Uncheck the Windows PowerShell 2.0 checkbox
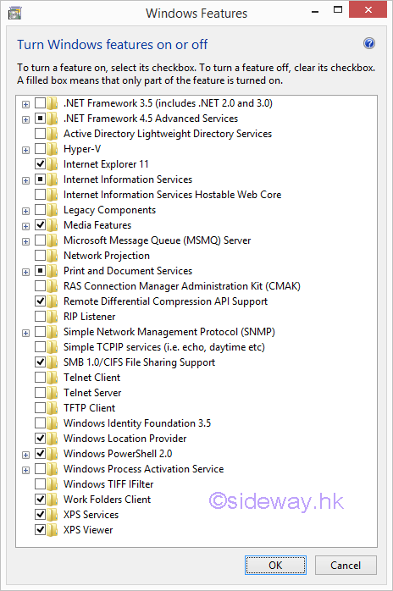Screen dimensions: 393x591 coord(40,454)
